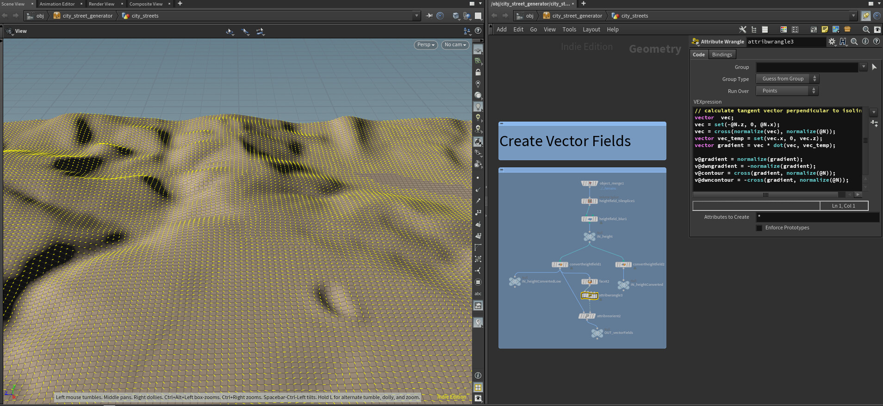Click the Attributes to Create field
883x406 pixels.
click(817, 217)
